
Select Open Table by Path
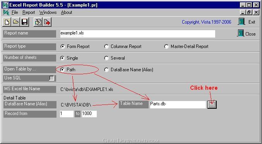[62, 70]
